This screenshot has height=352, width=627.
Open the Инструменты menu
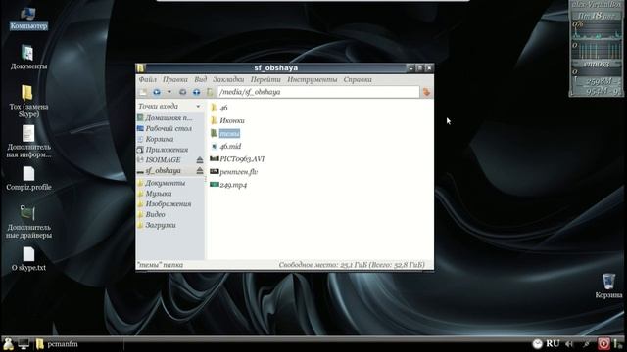312,80
